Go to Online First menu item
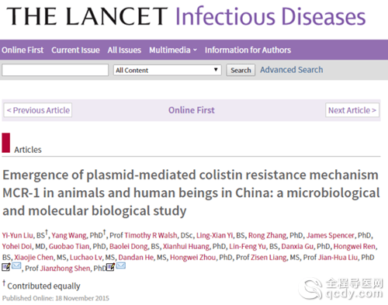Viewport: 388px width, 305px height. [23, 50]
